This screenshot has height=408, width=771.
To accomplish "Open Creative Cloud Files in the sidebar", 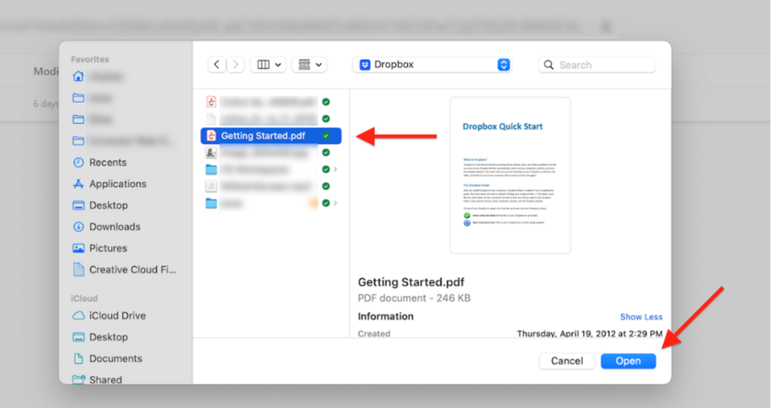I will (124, 270).
